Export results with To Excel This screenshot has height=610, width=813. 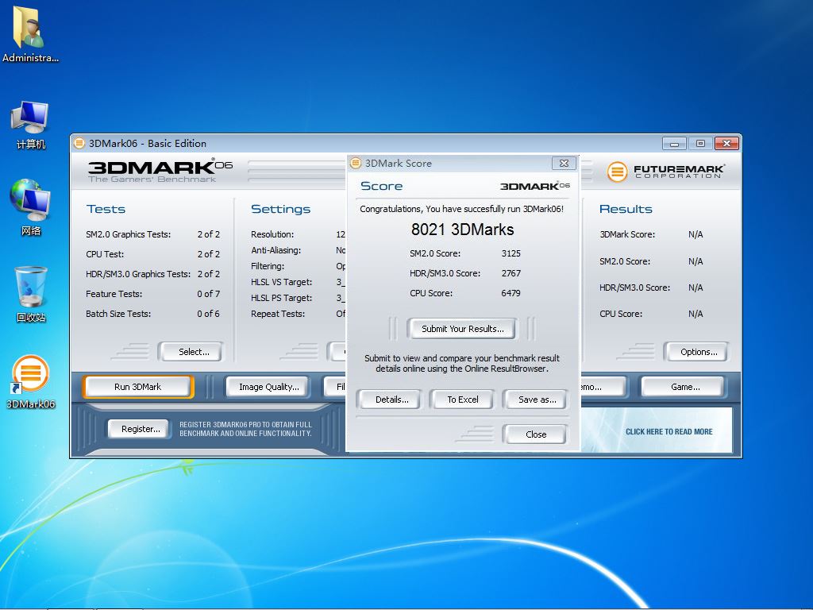pos(463,400)
